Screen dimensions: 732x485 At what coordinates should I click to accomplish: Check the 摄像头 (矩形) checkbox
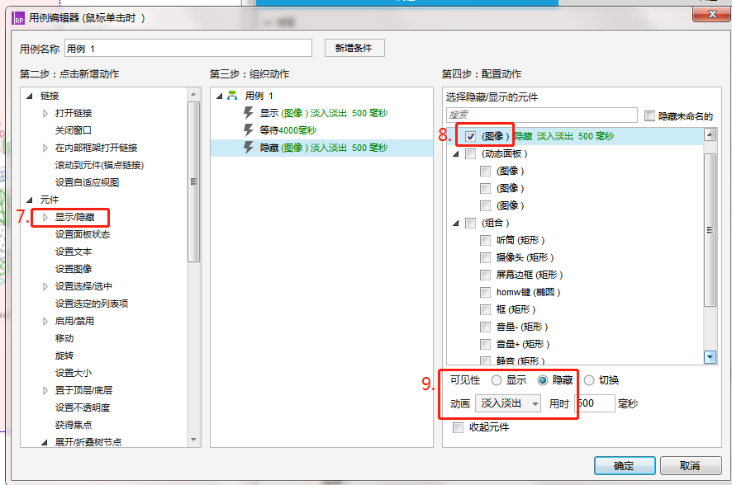tap(486, 257)
